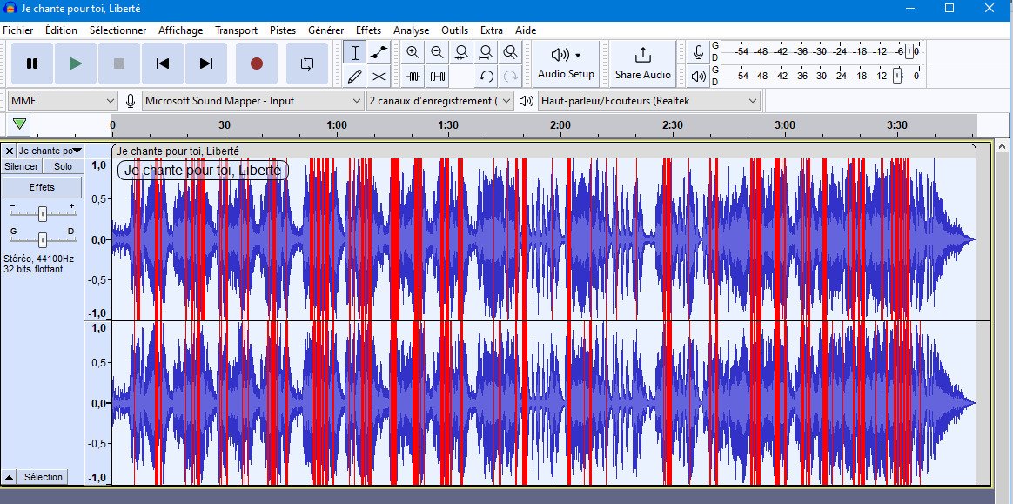The image size is (1013, 504).
Task: Open Microsoft Sound Mapper input dropdown
Action: tap(252, 101)
